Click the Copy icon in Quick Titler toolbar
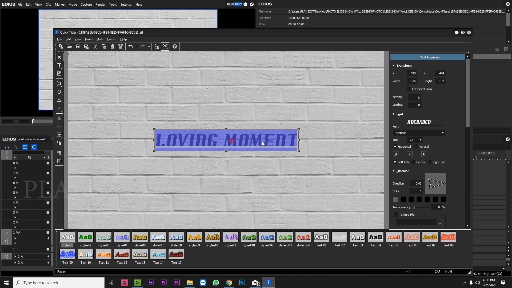 pyautogui.click(x=104, y=47)
